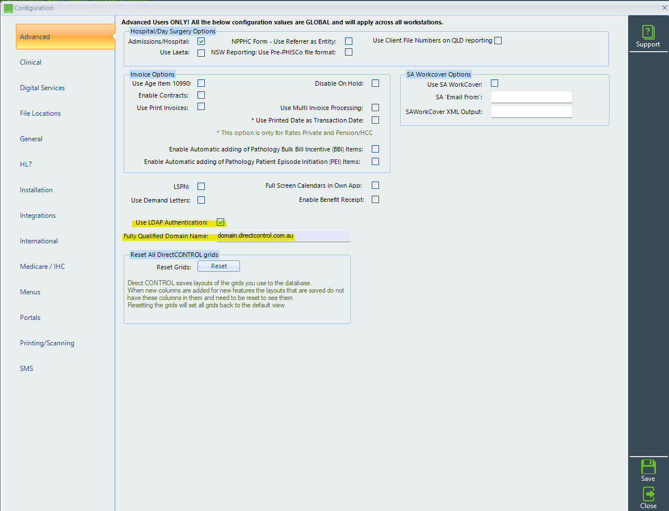669x511 pixels.
Task: Click Reset All DirectCONTROL grids heading
Action: tap(174, 255)
